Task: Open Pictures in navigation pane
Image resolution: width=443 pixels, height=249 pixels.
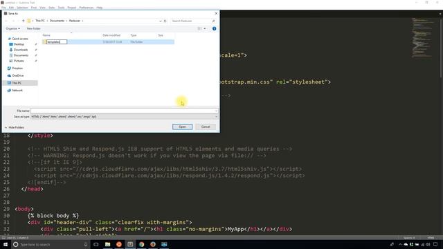Action: point(19,61)
